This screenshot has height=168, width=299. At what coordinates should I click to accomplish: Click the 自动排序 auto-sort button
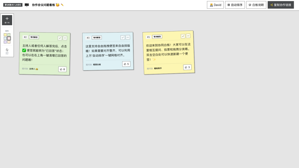tap(235, 5)
